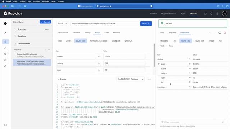Edit the Tester value field
This screenshot has width=230, height=129.
[124, 57]
